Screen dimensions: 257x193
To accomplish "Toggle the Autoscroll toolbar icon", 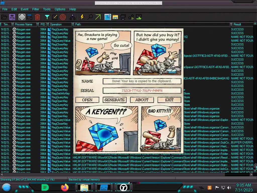I will click(x=30, y=17).
